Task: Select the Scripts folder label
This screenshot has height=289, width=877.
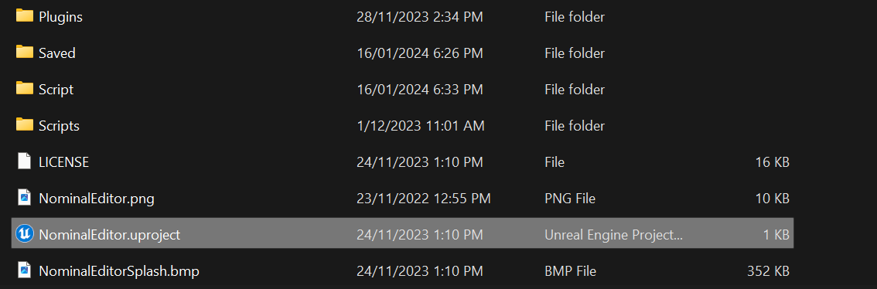Action: 59,126
